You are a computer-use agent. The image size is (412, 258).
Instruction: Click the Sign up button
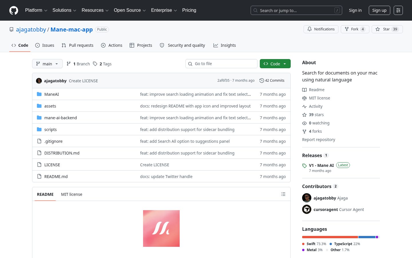[x=379, y=10]
